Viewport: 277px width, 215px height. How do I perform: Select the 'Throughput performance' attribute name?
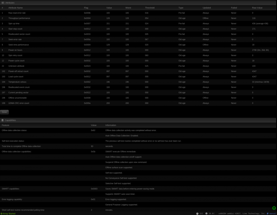(x=19, y=18)
